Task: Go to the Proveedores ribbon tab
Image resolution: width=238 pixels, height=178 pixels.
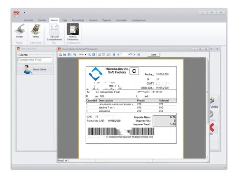Action: click(78, 20)
